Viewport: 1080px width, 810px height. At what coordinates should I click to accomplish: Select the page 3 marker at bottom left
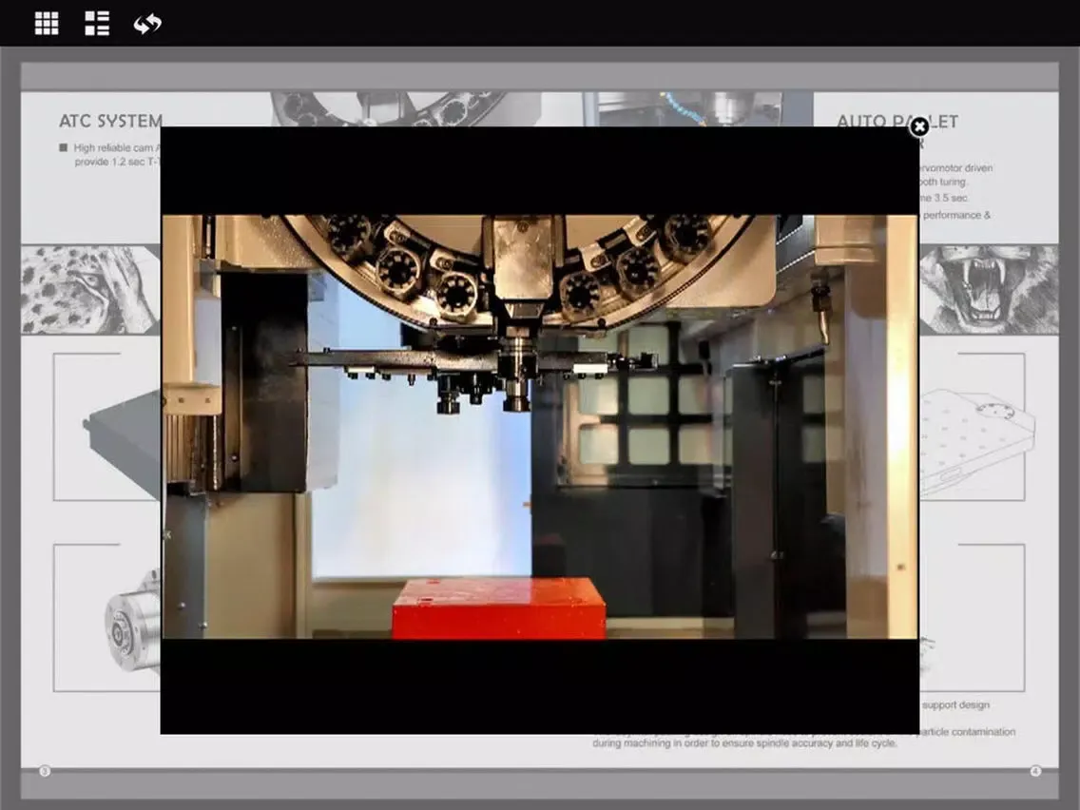[x=45, y=771]
